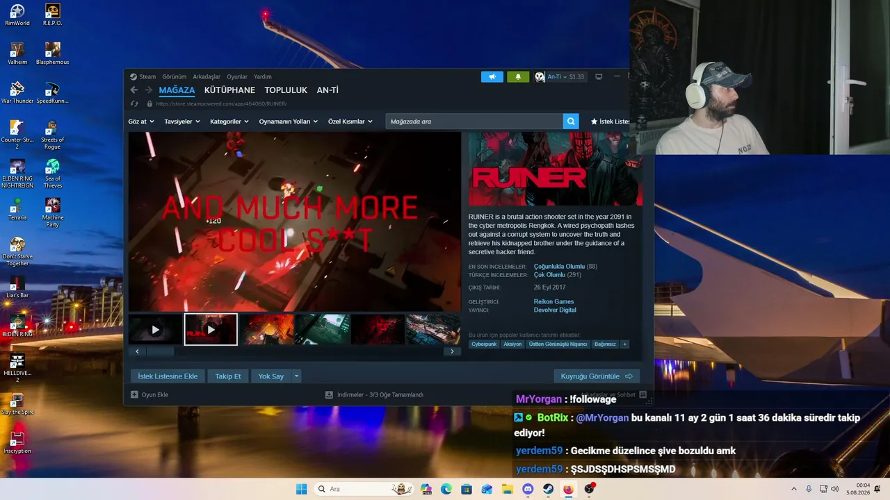This screenshot has height=500, width=890.
Task: Select the ELDEN RING NIGHTREIGN desktop icon
Action: click(17, 174)
